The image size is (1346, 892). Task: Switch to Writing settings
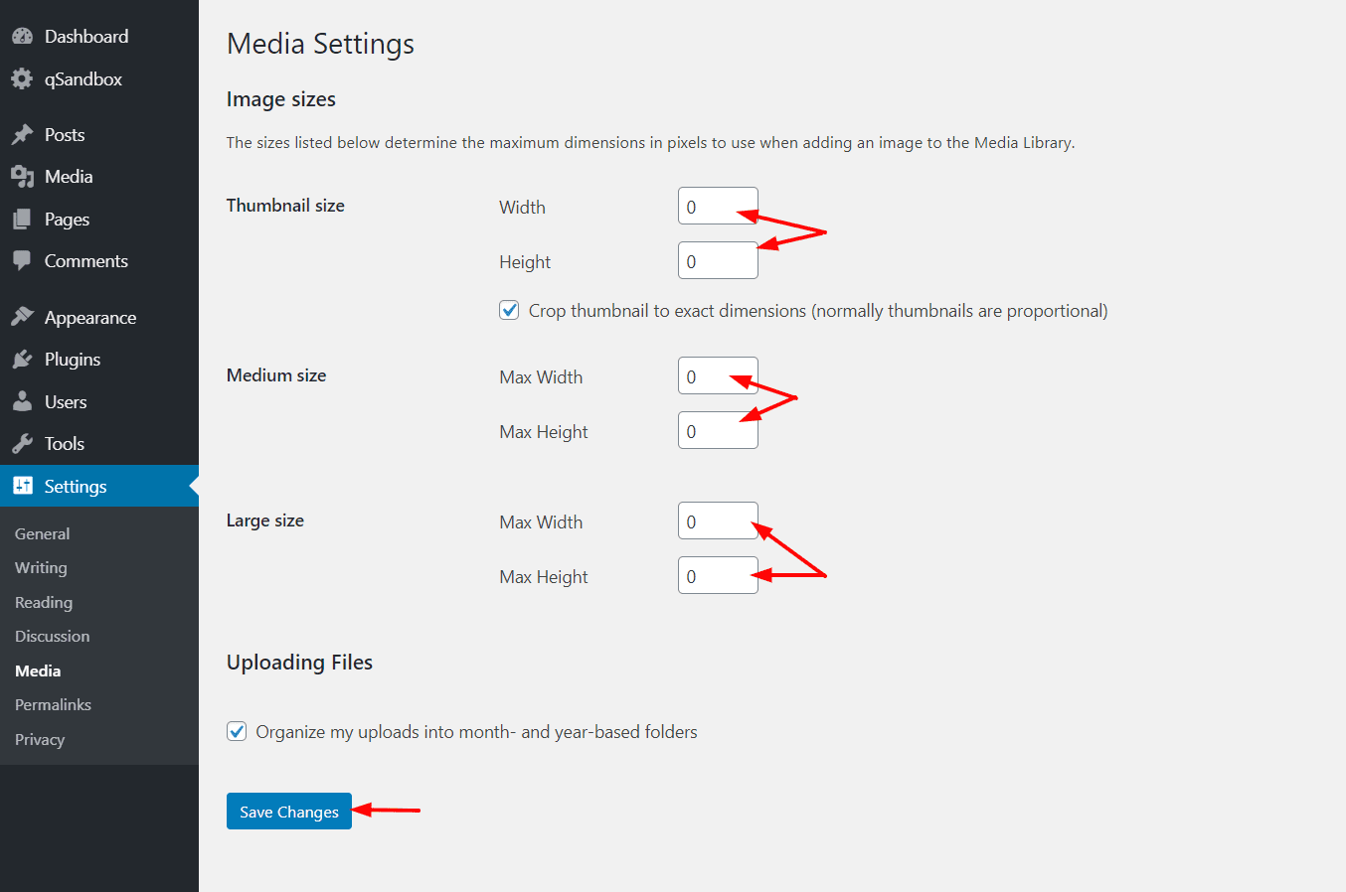(40, 567)
